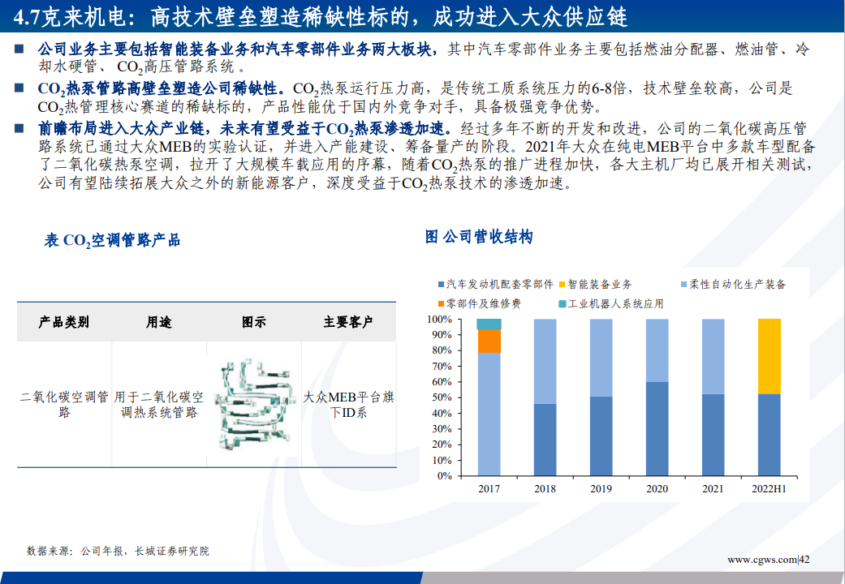Click the 产品类别 table column header
This screenshot has width=845, height=584.
pos(63,322)
